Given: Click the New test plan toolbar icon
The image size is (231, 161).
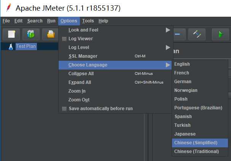Looking at the screenshot, I should point(11,34).
